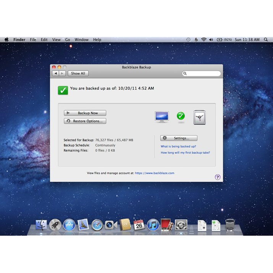Click the 'Backblaze Backup' window title
Viewport: 273px width, 273px height.
click(137, 67)
